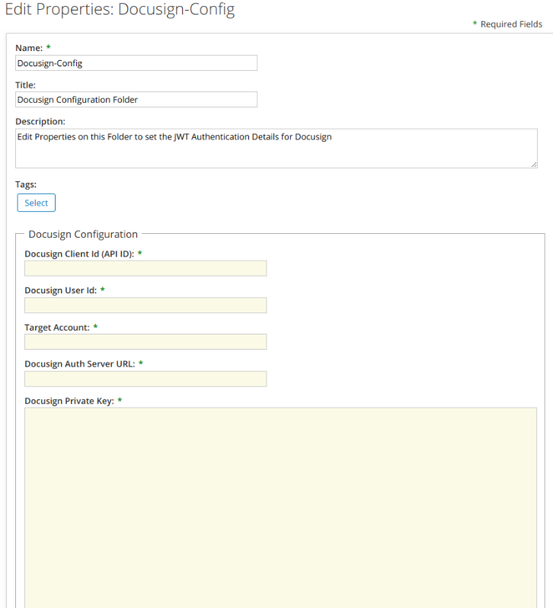Focus the Title field with Docusign Configuration Folder
Screen dimensions: 553x608
click(136, 99)
